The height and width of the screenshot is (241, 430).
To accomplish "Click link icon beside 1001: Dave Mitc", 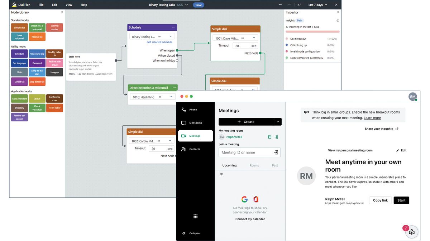I will tap(243, 38).
